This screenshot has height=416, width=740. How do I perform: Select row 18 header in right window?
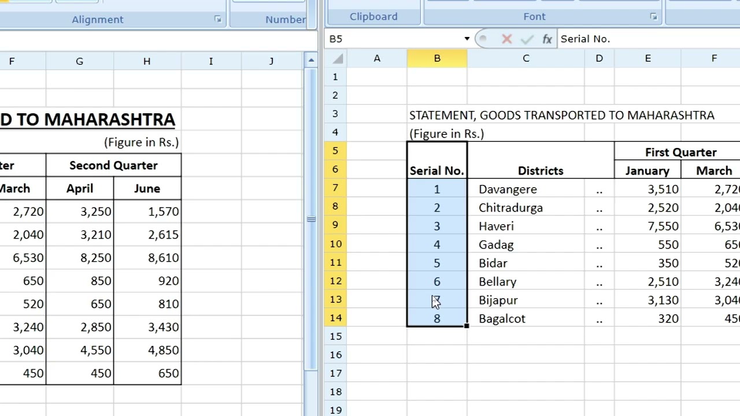[x=335, y=391]
